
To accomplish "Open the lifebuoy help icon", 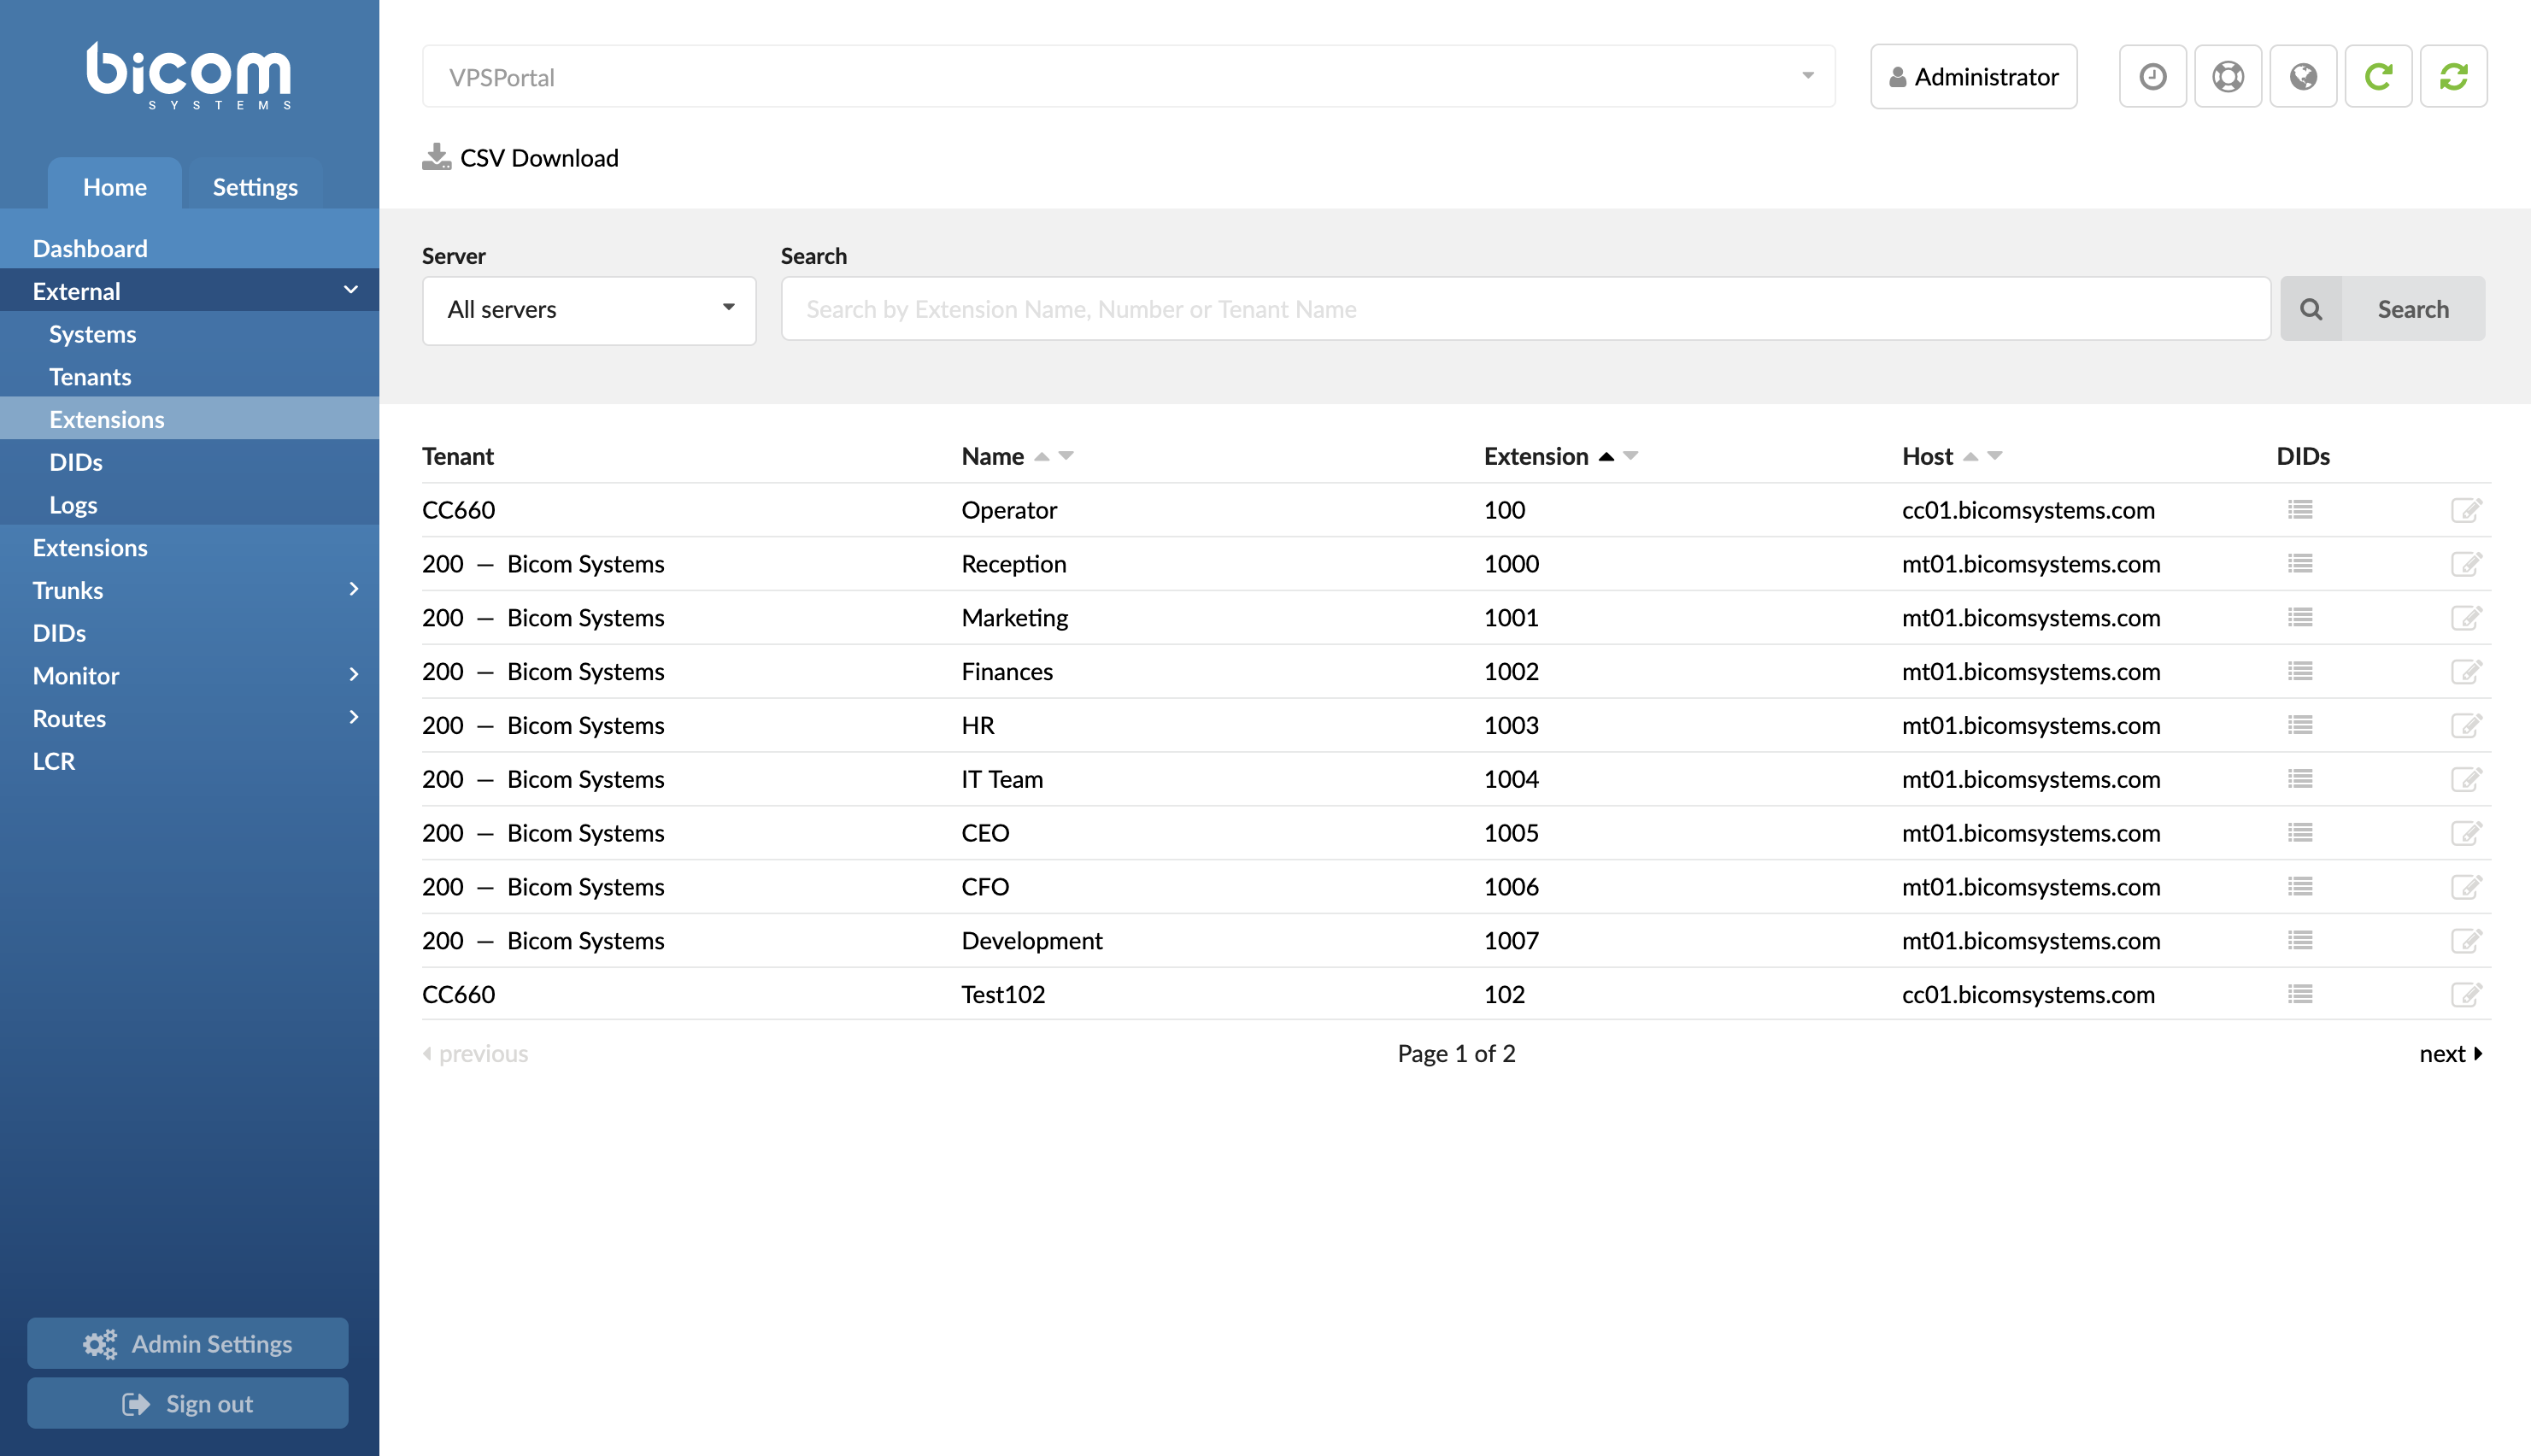I will 2227,77.
